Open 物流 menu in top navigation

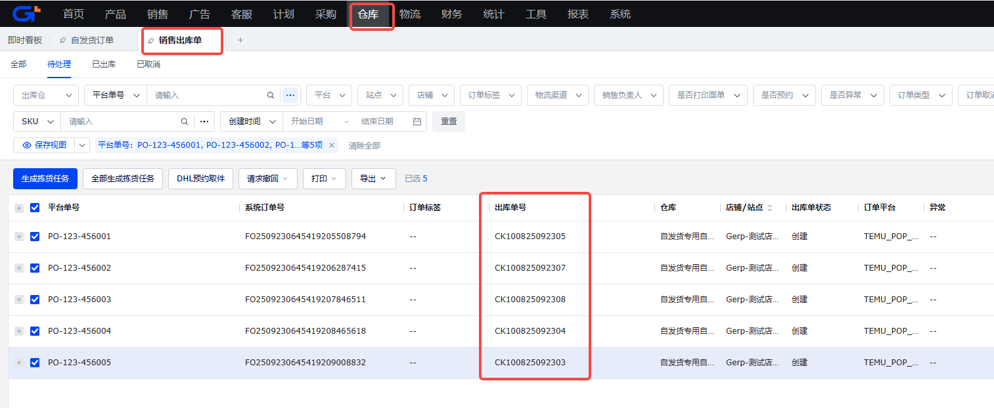pyautogui.click(x=410, y=14)
